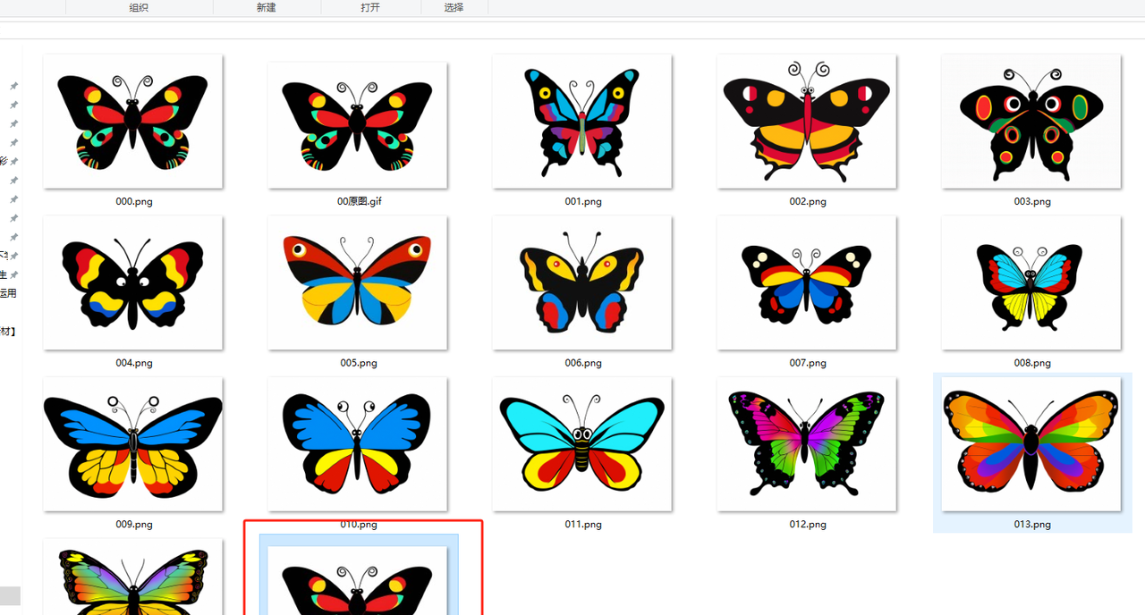Click the file name 002.png
The height and width of the screenshot is (615, 1145).
click(x=808, y=201)
